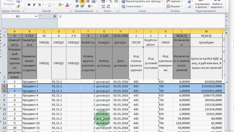
Task: Apply thousands separator 000 format
Action: (x=116, y=1)
